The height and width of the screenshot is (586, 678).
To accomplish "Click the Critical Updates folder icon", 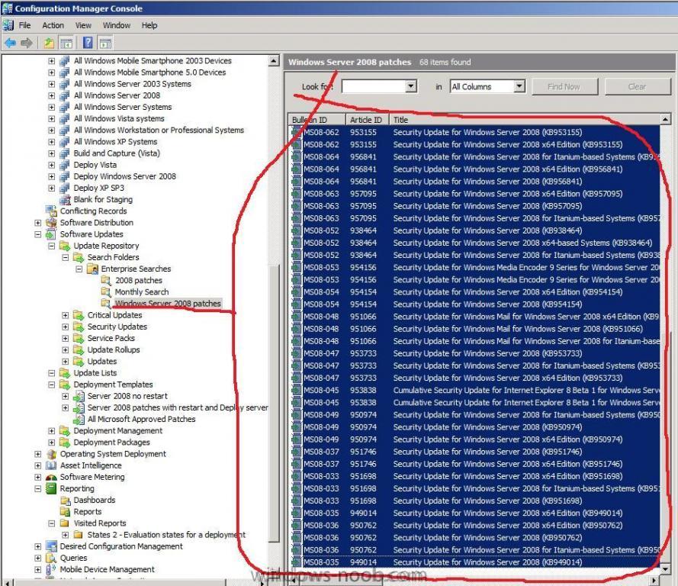I will [79, 315].
